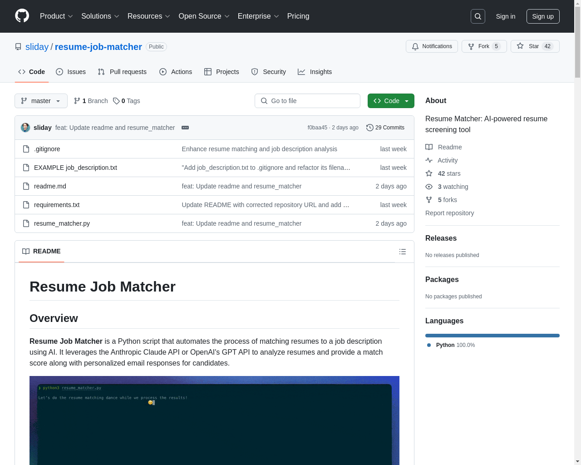Image resolution: width=581 pixels, height=465 pixels.
Task: Switch to the Insights tab
Action: 315,72
